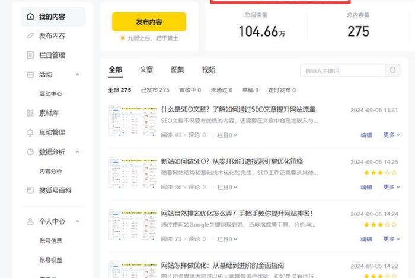Click the search magnifier icon
Viewport: 415px width, 278px height.
(392, 70)
